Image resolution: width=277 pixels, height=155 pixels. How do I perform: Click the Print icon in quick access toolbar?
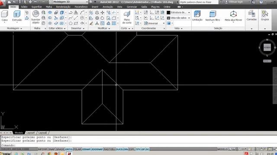pyautogui.click(x=30, y=2)
